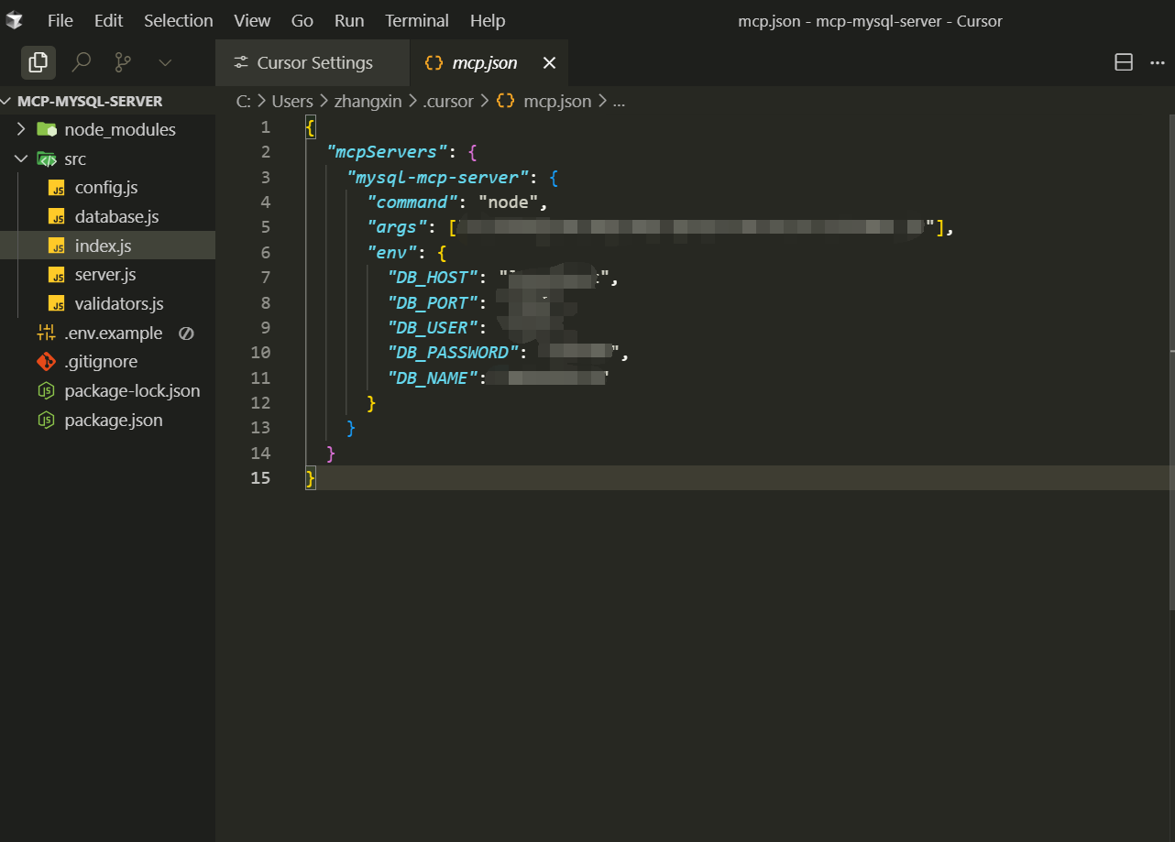The height and width of the screenshot is (842, 1175).
Task: Expand the node_modules folder
Action: pos(119,130)
